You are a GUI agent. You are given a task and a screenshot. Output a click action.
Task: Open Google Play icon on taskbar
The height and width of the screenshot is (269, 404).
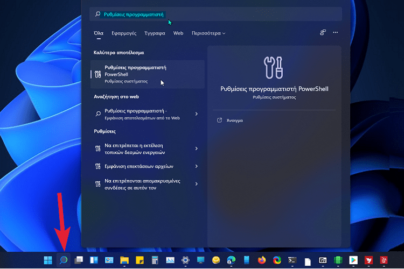tap(353, 260)
